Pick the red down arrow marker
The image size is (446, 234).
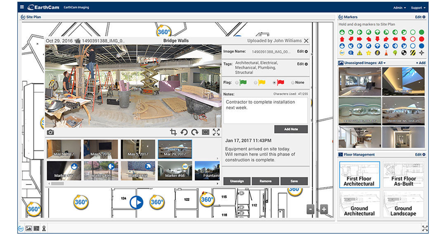coord(378,39)
